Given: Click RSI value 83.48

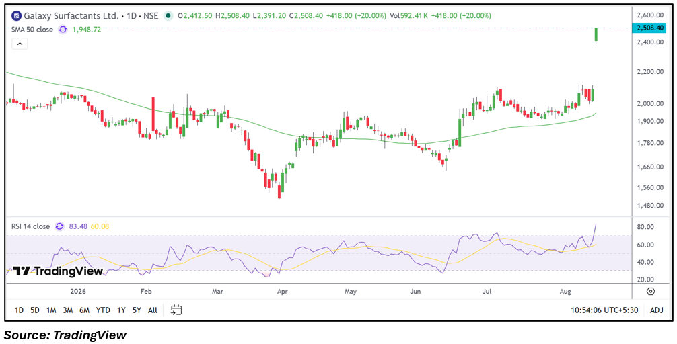Looking at the screenshot, I should coord(77,226).
